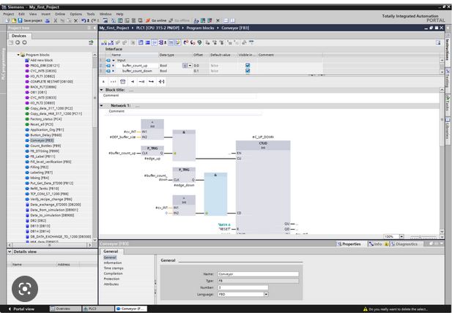Image resolution: width=452 pixels, height=313 pixels.
Task: Click the Name field containing Conveyor
Action: [x=258, y=274]
